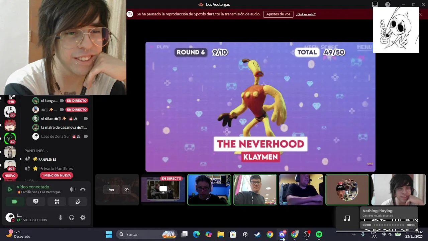Open Google Chrome from taskbar
Viewport: 428px width, 241px height.
[270, 234]
